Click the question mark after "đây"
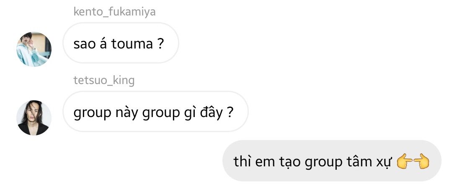The width and height of the screenshot is (452, 186). pos(230,112)
